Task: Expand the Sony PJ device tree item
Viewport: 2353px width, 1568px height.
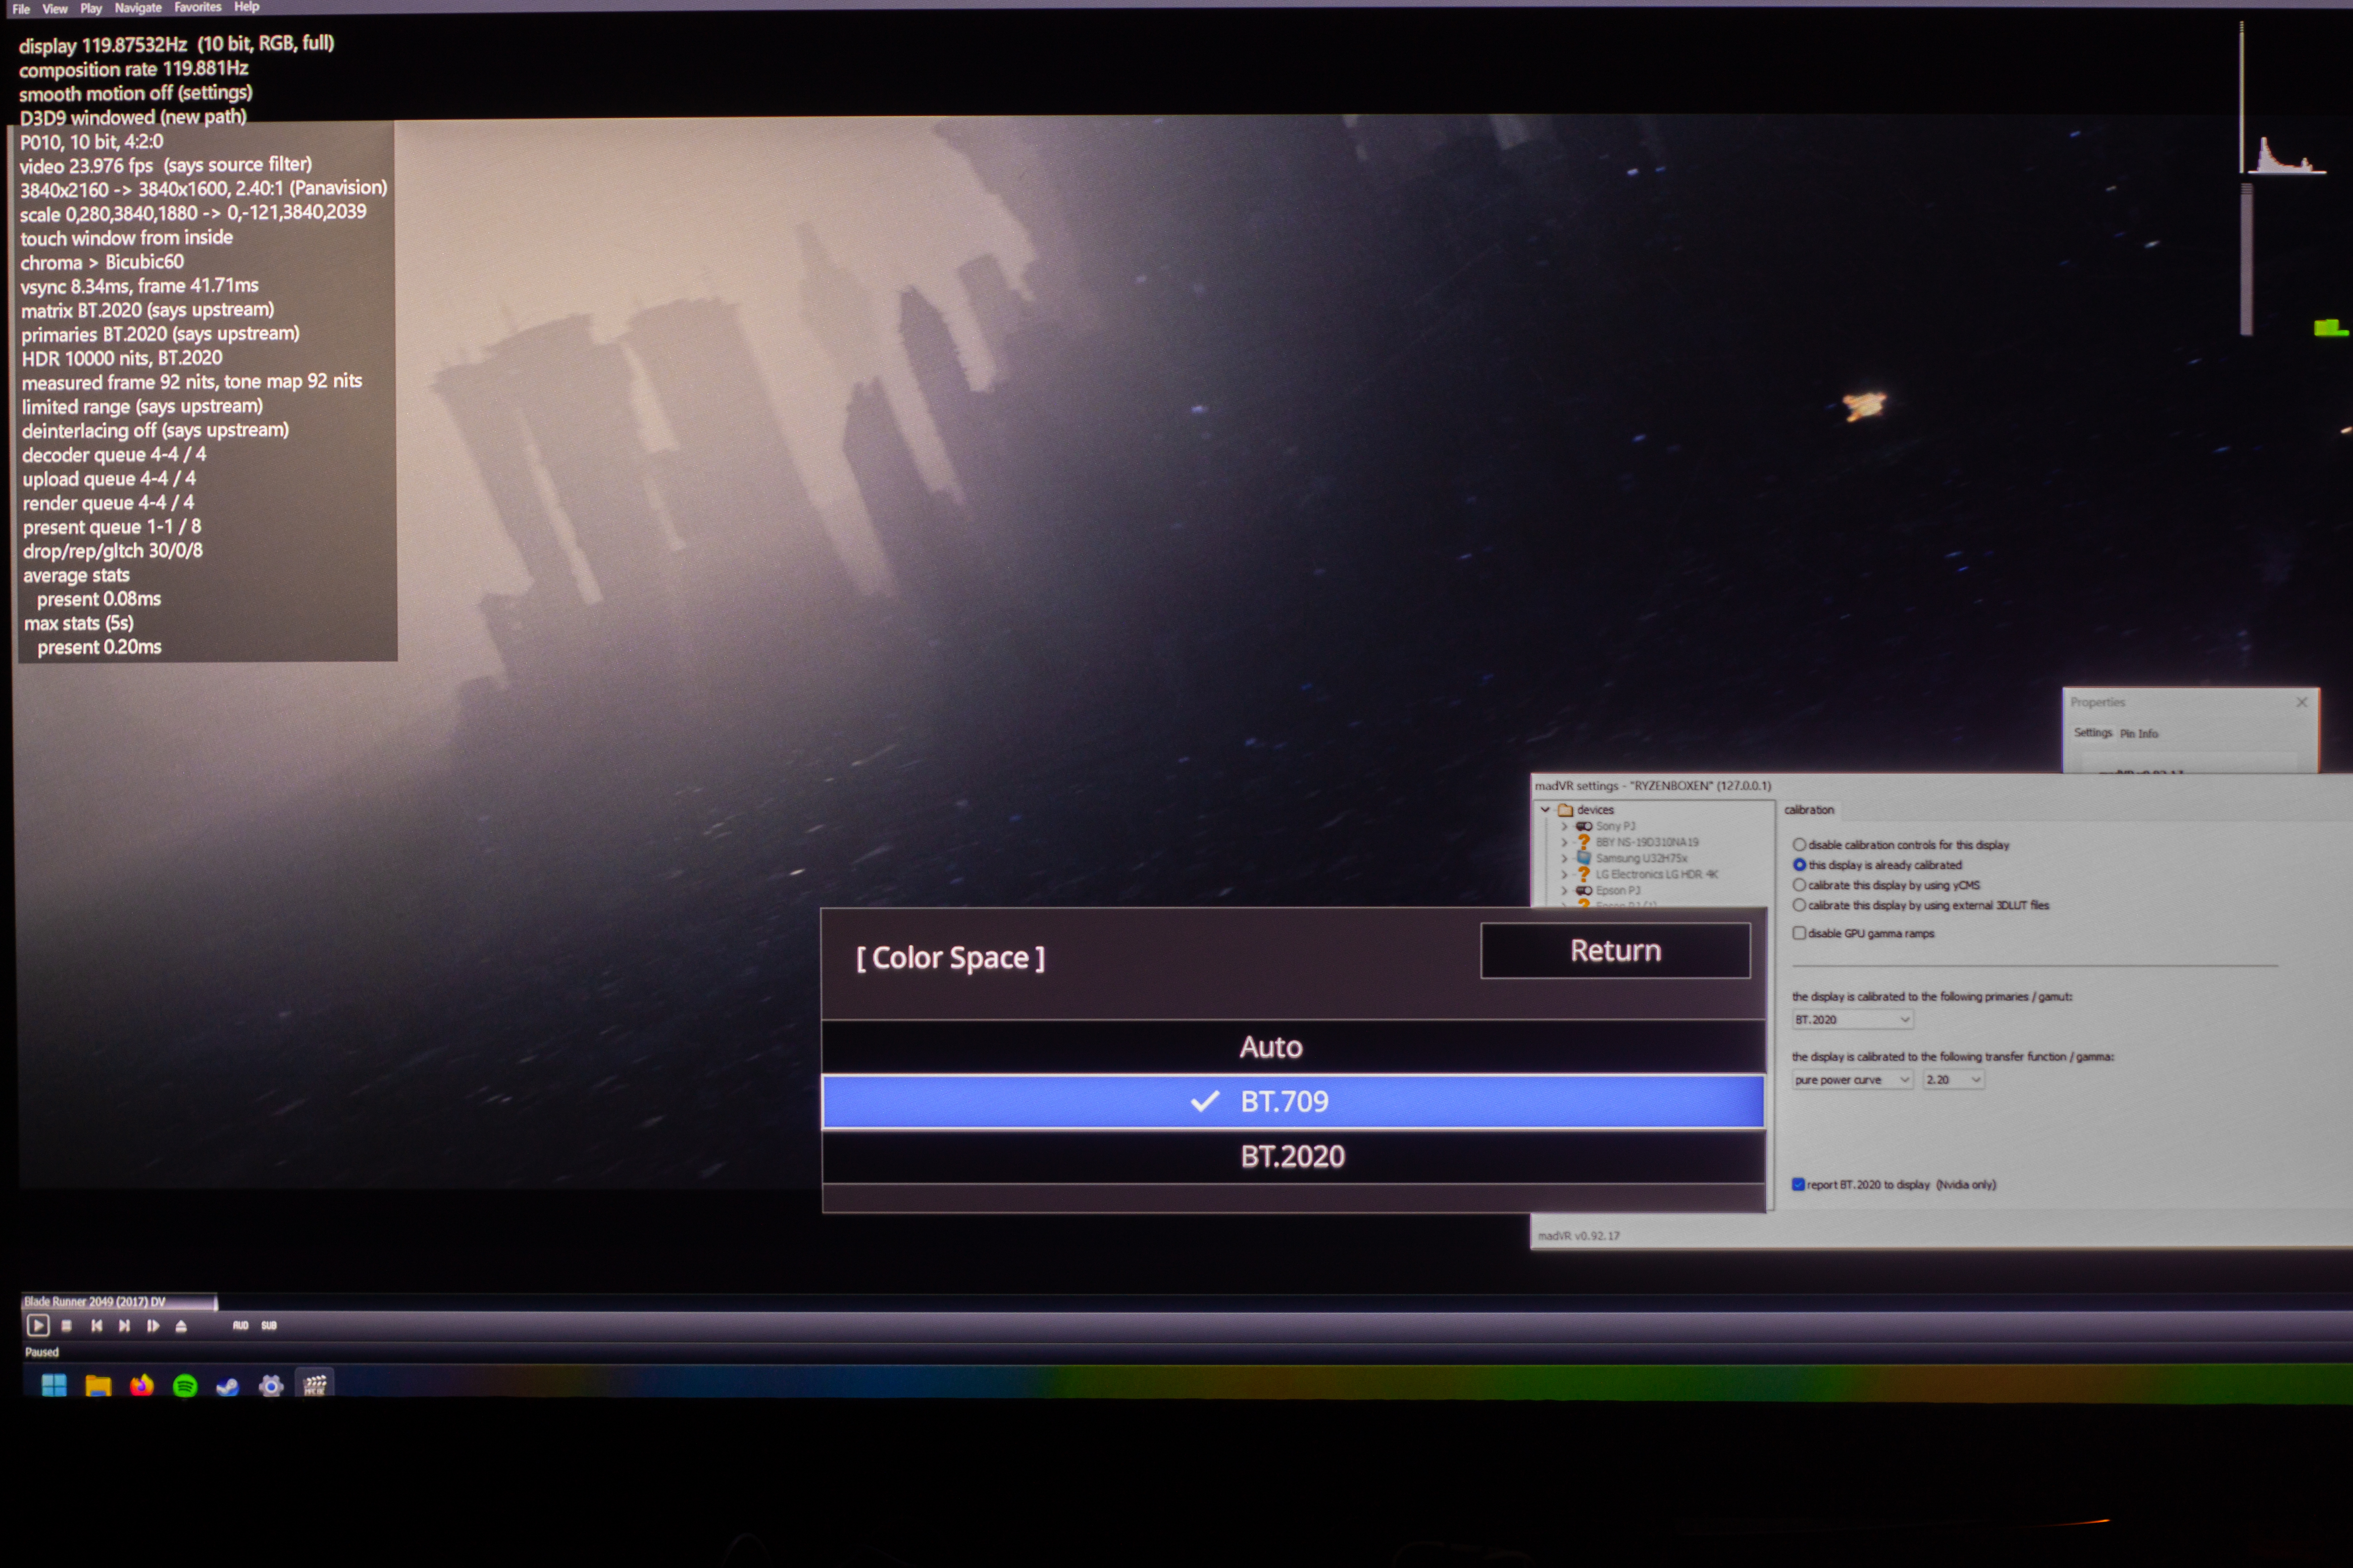Action: pyautogui.click(x=1565, y=827)
